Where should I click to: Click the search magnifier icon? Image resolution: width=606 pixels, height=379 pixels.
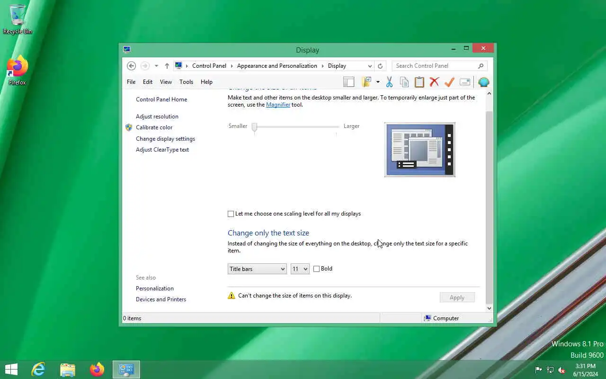click(481, 66)
